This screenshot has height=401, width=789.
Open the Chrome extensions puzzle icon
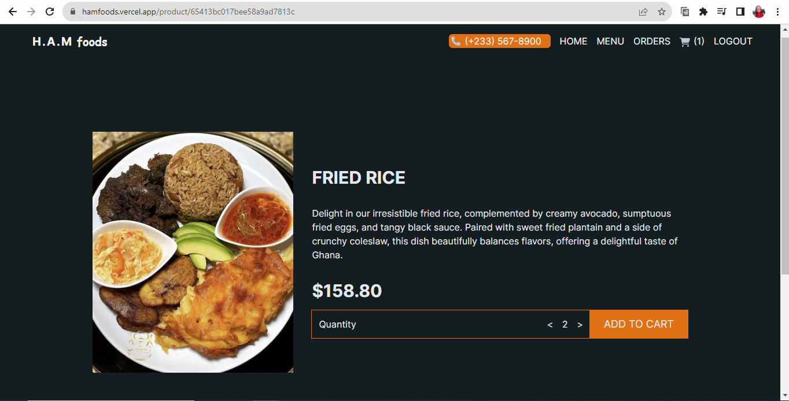point(703,12)
